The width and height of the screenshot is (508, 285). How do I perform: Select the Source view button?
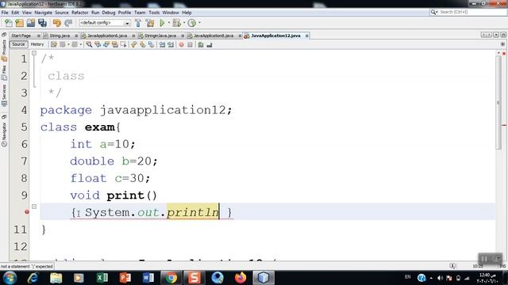coord(18,44)
